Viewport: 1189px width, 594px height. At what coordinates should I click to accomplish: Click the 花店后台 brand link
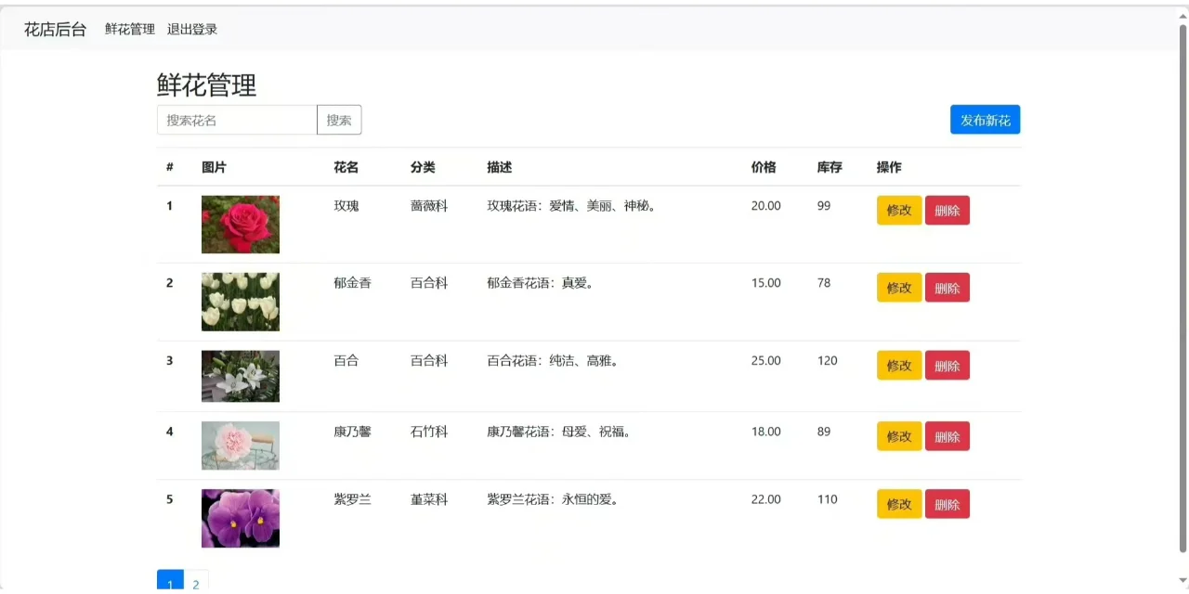54,29
